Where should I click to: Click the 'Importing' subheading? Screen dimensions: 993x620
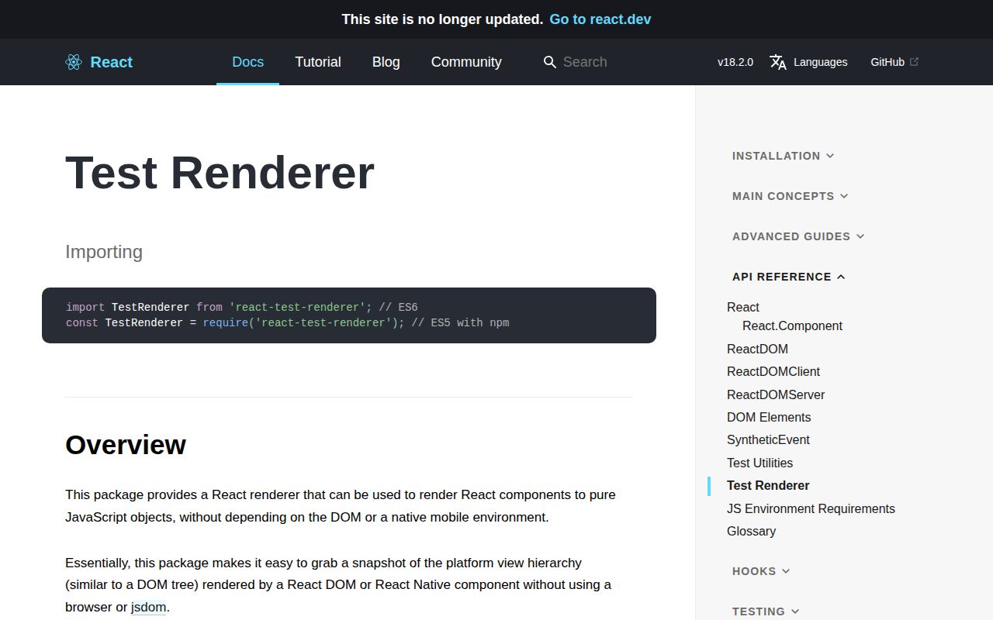[x=104, y=252]
